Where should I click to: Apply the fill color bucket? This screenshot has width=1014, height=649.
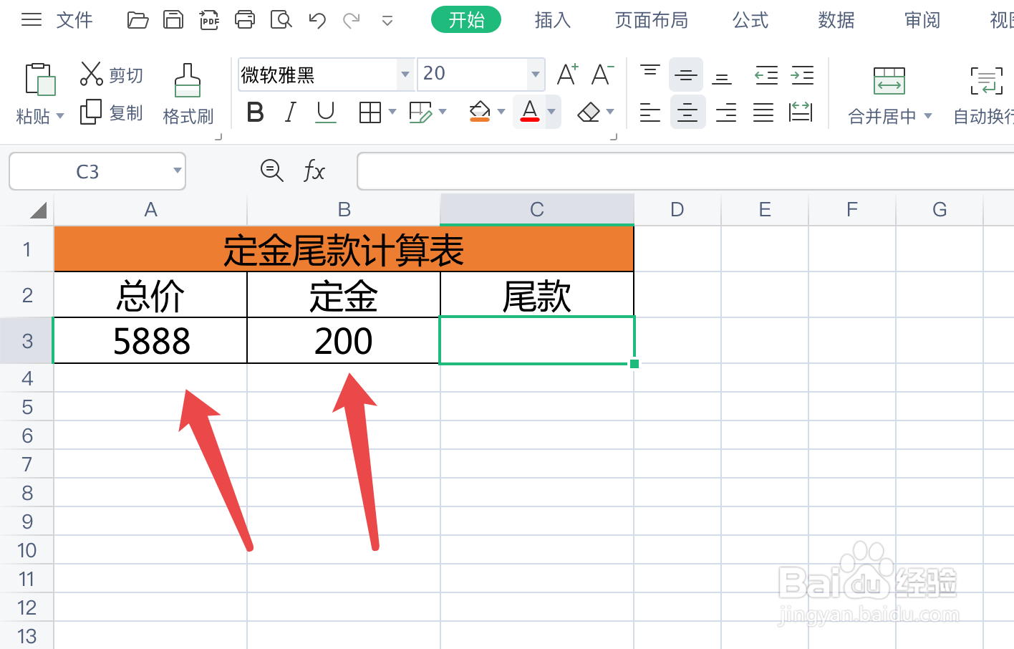480,112
